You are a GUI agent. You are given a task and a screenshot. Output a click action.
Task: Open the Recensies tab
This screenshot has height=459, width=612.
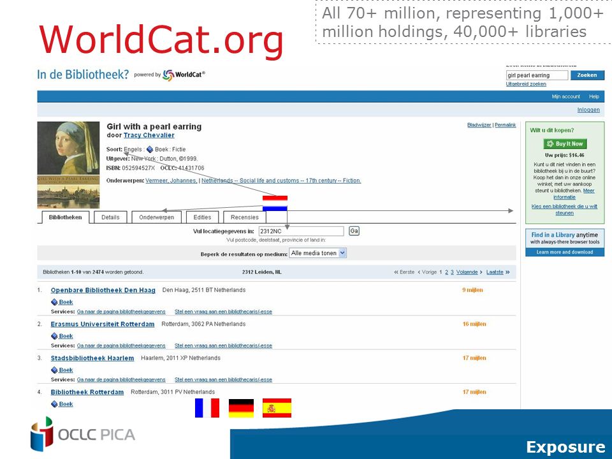click(245, 217)
